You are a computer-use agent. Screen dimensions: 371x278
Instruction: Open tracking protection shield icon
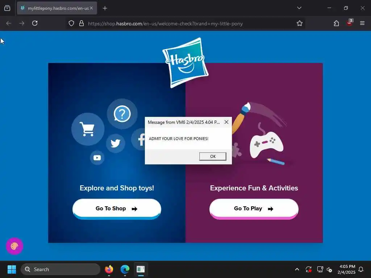[71, 23]
